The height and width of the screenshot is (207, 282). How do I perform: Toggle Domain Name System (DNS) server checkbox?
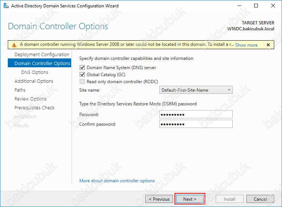82,67
